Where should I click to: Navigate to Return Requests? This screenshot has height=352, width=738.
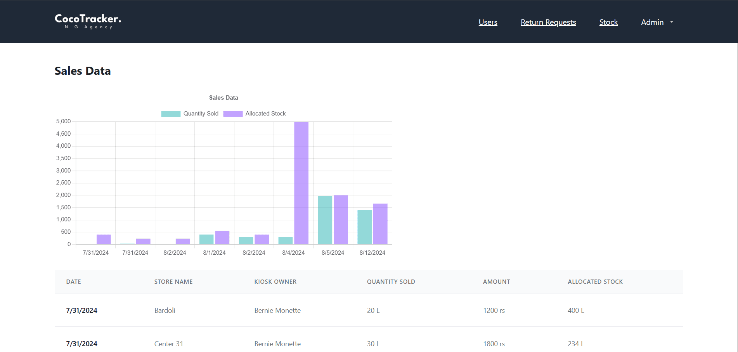548,22
